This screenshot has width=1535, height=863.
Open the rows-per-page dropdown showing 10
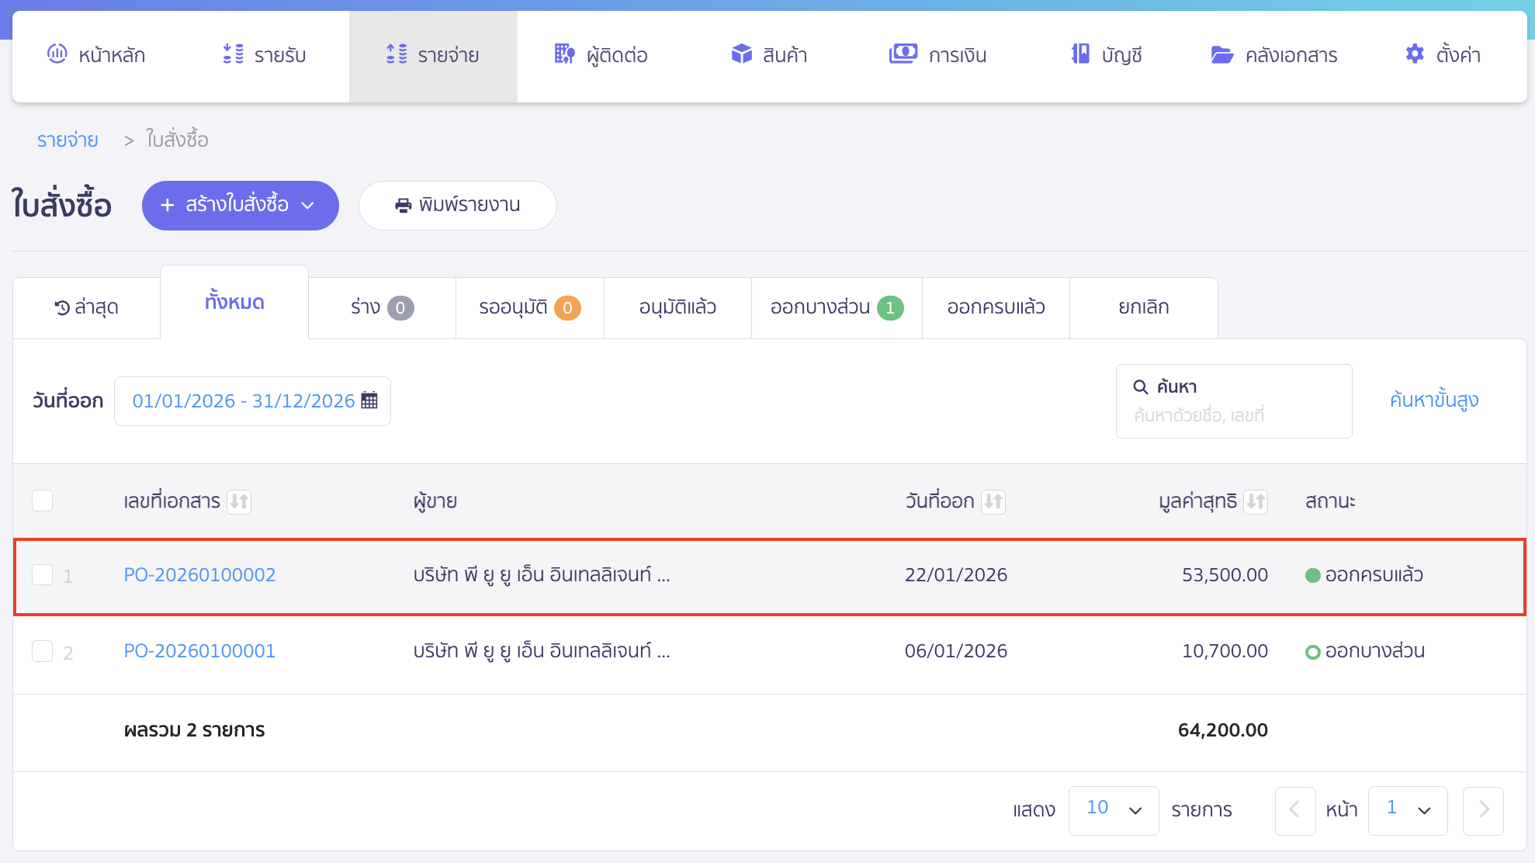(1113, 809)
